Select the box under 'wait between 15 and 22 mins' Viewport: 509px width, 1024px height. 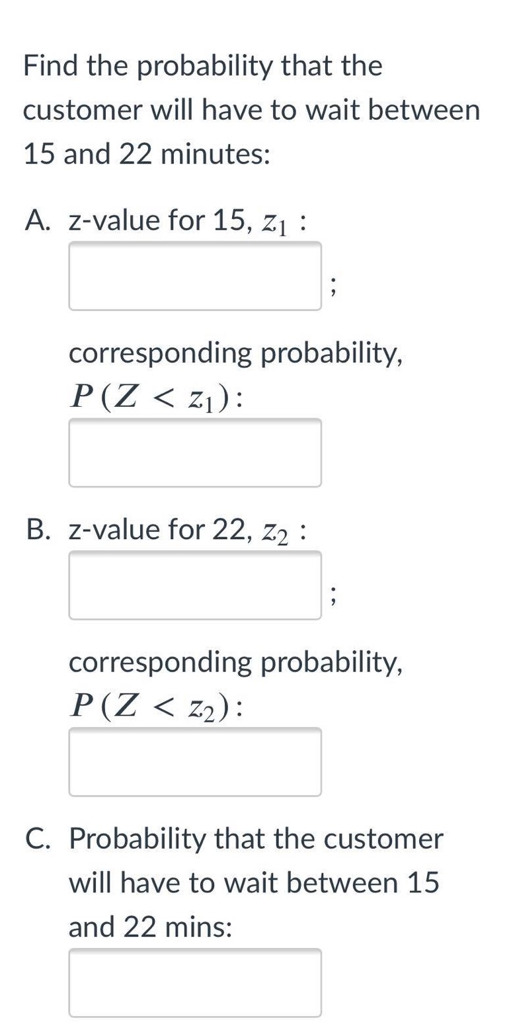(x=194, y=984)
